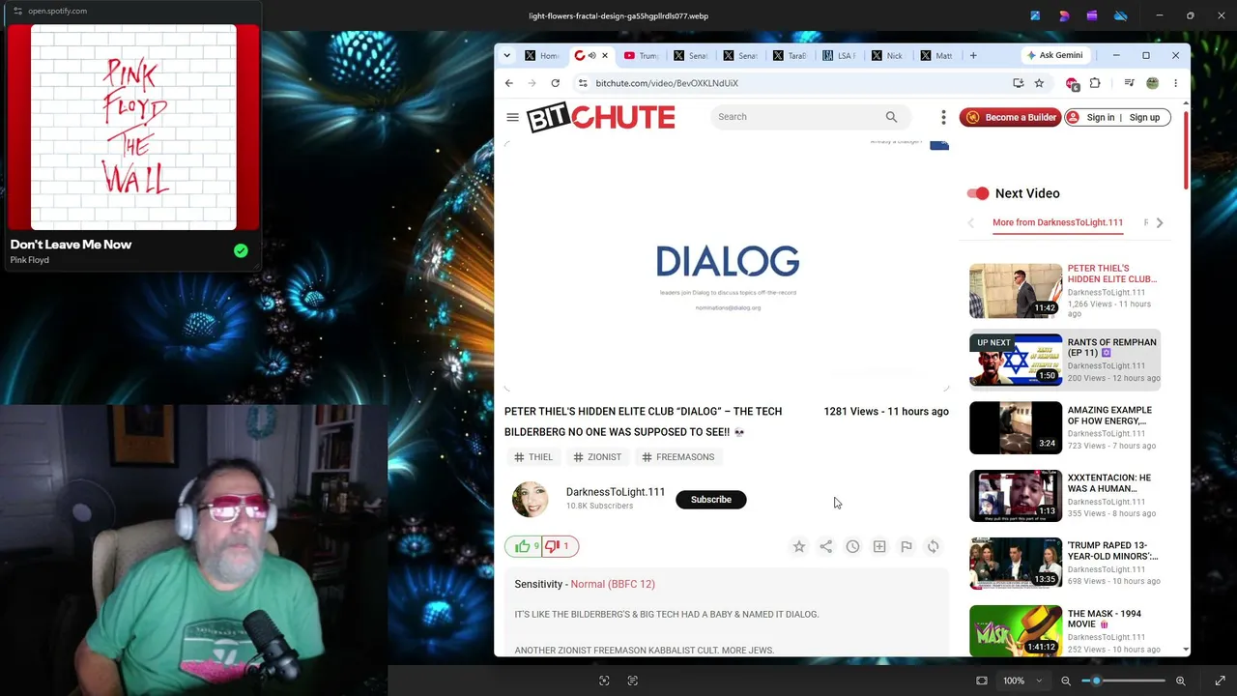The width and height of the screenshot is (1237, 696).
Task: Click the red extension icon in Chrome toolbar
Action: [x=1072, y=83]
